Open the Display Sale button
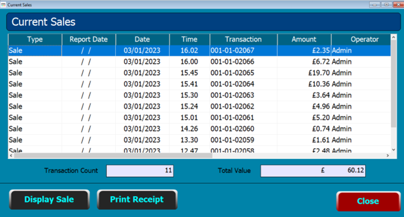Image resolution: width=404 pixels, height=217 pixels. coord(49,200)
